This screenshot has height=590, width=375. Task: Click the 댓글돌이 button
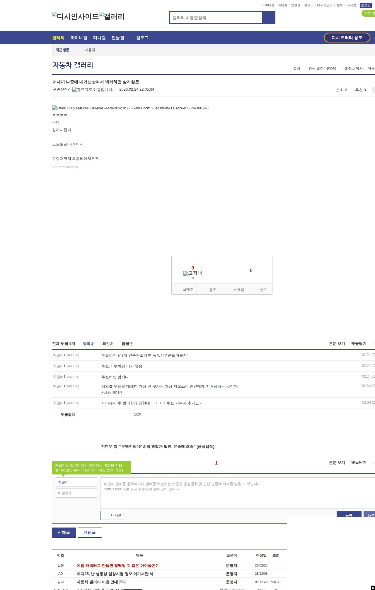[x=68, y=415]
